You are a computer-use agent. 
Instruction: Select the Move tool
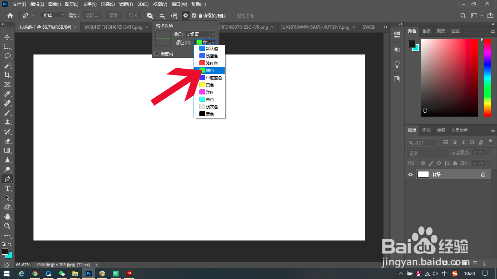pos(7,37)
